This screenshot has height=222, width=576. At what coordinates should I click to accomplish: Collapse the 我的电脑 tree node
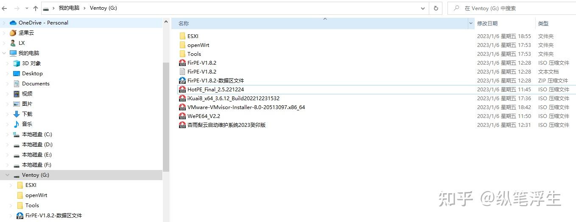pos(4,53)
